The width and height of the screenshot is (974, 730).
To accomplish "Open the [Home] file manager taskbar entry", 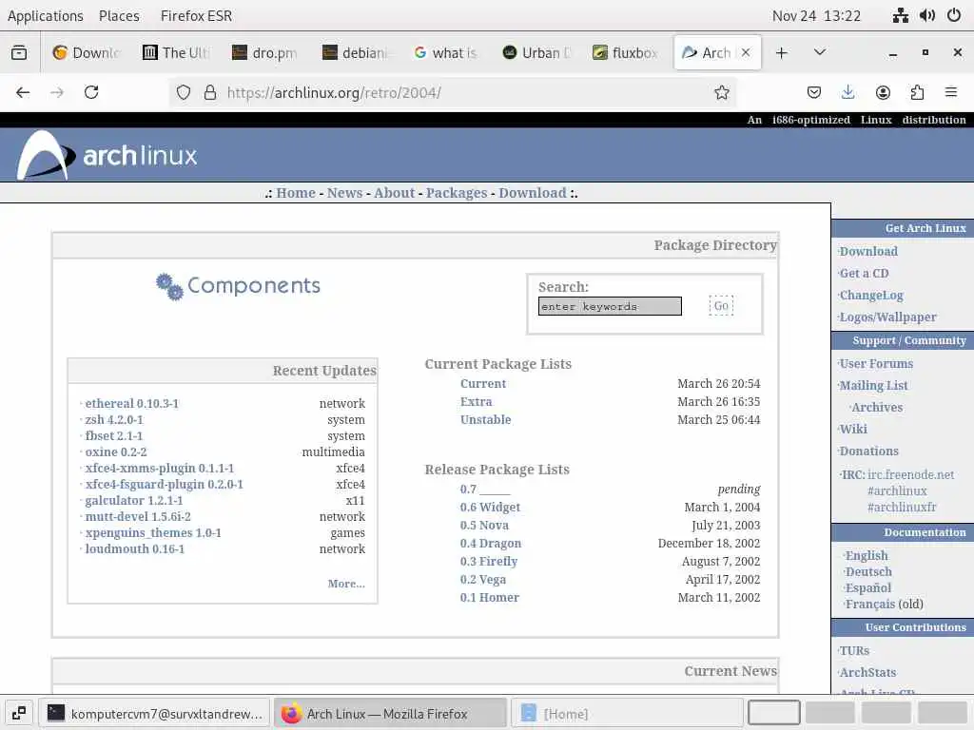I will pyautogui.click(x=626, y=713).
